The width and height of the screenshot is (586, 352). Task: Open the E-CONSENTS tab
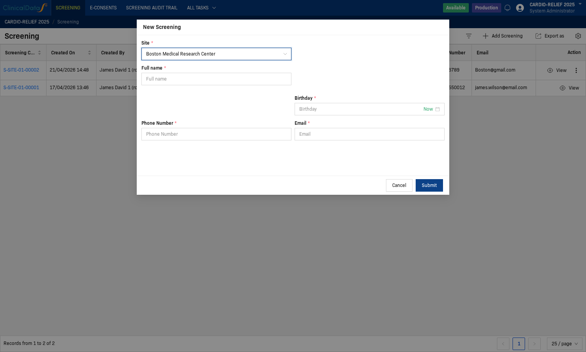103,8
